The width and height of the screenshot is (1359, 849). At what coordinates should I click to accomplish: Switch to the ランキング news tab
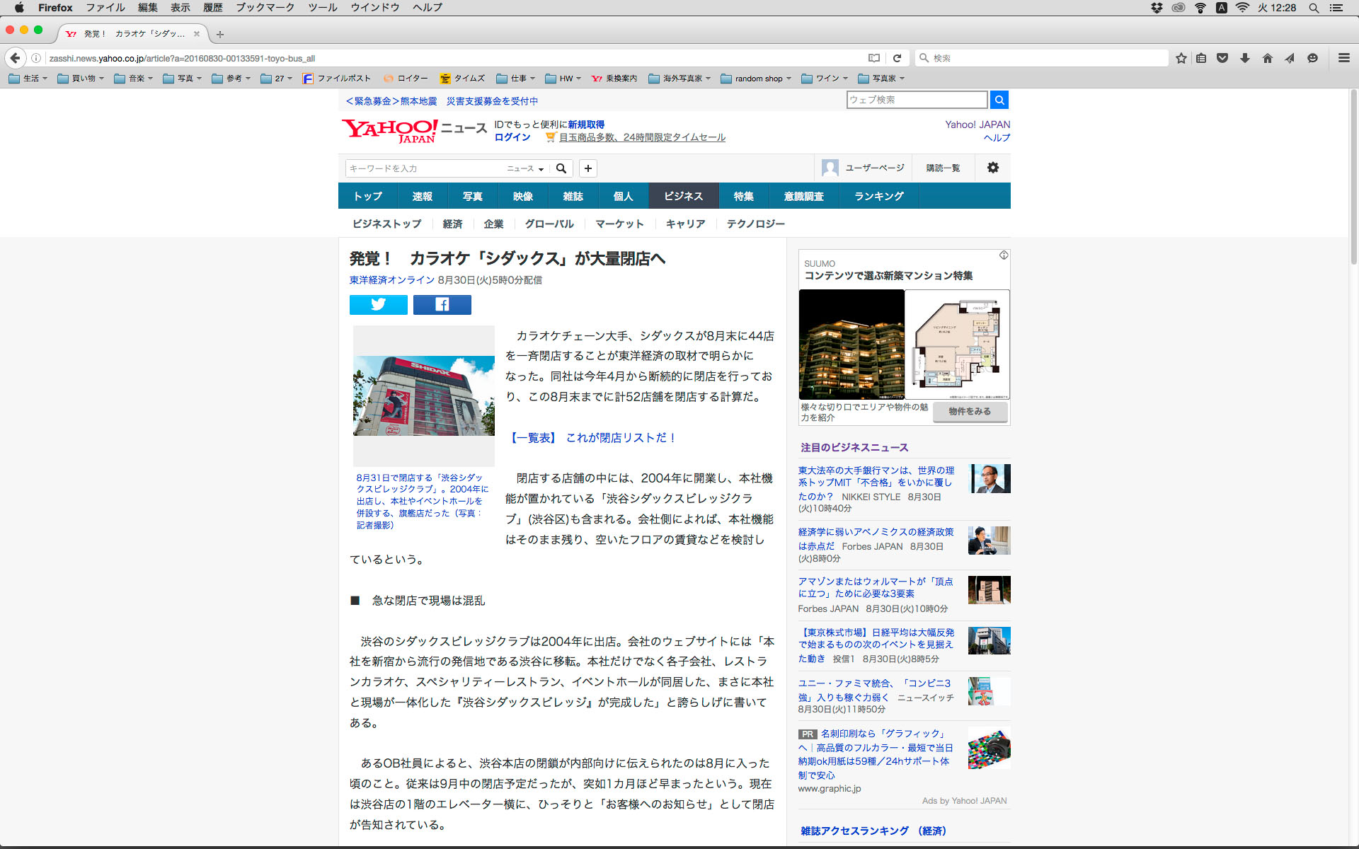pos(878,196)
